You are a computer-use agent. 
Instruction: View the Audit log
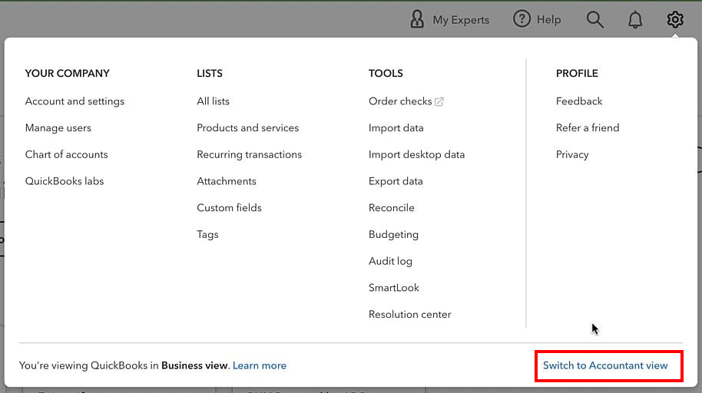[390, 261]
